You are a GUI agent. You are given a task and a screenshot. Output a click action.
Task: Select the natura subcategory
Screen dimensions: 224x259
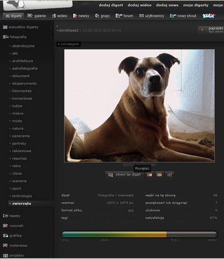[x=18, y=129]
